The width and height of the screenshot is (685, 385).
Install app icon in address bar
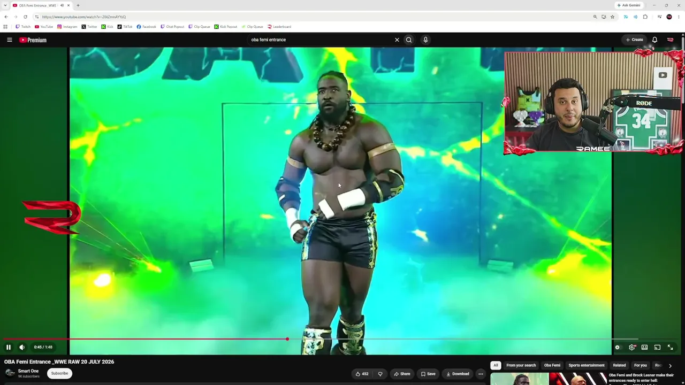tap(604, 17)
